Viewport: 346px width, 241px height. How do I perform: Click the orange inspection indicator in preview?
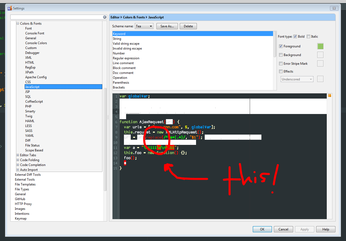click(330, 96)
